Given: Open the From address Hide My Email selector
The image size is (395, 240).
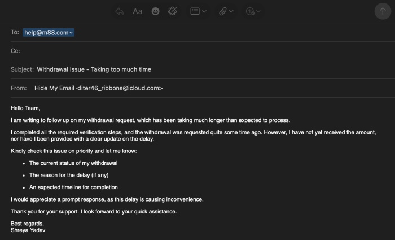Looking at the screenshot, I should click(99, 88).
